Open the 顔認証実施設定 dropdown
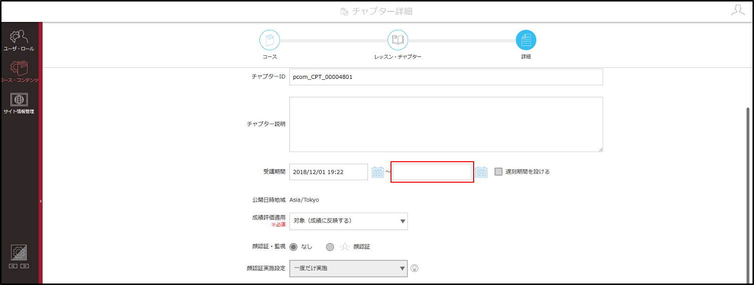Viewport: 754px width, 285px height. pos(348,268)
